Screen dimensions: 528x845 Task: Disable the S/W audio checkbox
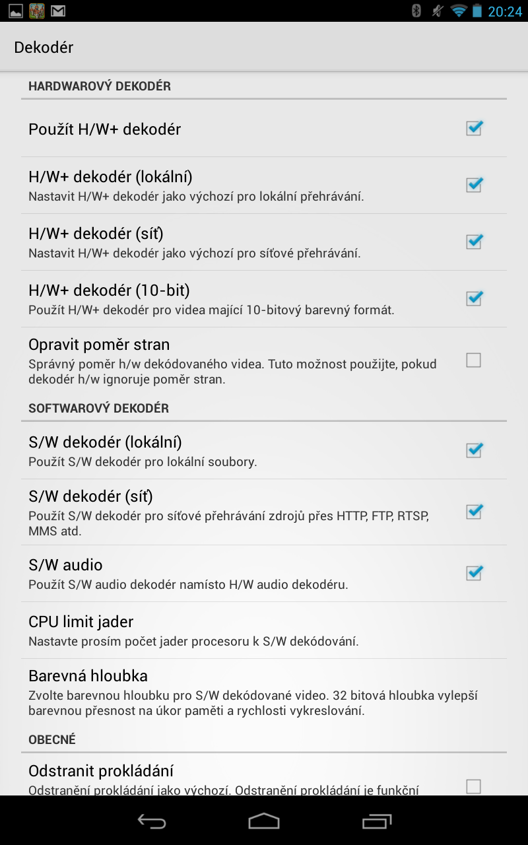pos(474,573)
